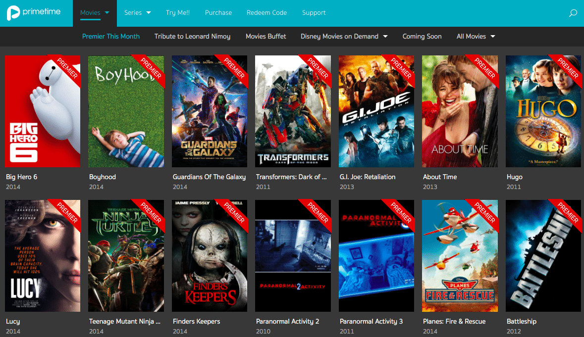Image resolution: width=584 pixels, height=337 pixels.
Task: Open the Redeem Code page
Action: [266, 12]
